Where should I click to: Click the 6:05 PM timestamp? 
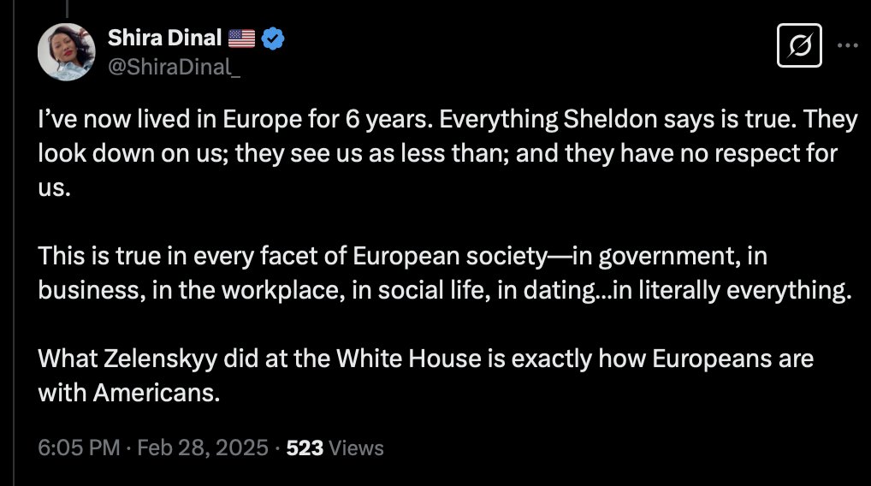click(x=79, y=447)
